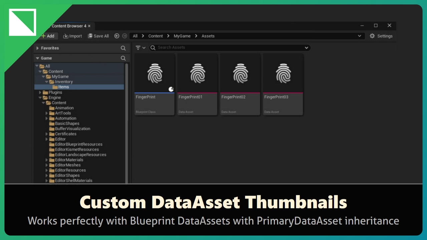Expand the Favorites section
Image resolution: width=427 pixels, height=240 pixels.
[x=37, y=48]
